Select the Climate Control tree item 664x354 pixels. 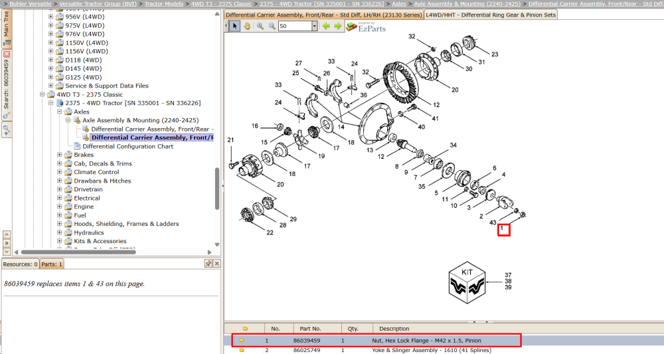[96, 172]
